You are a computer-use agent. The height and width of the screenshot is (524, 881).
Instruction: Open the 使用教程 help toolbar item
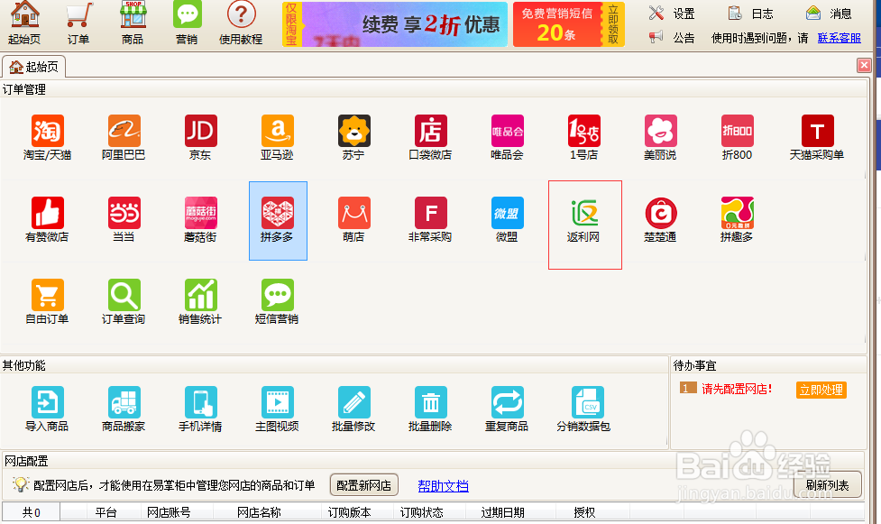click(x=241, y=23)
